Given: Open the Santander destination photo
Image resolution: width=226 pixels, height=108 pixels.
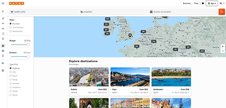Looking at the screenshot, I should pos(171,77).
